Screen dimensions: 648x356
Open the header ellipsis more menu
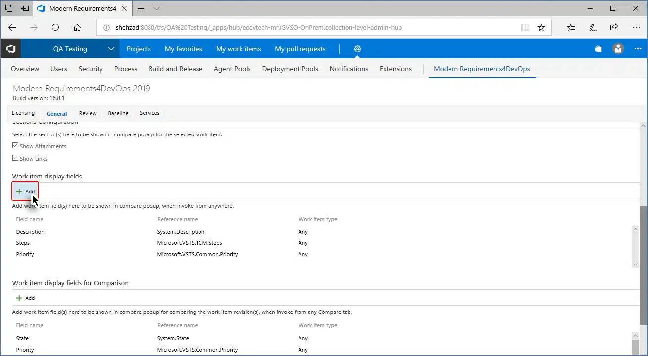638,49
